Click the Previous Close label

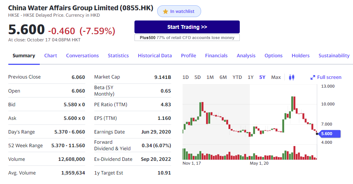(x=25, y=77)
